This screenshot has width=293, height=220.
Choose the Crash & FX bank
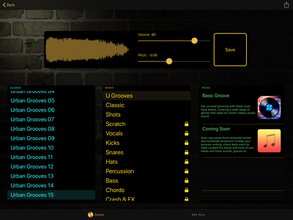tap(146, 198)
